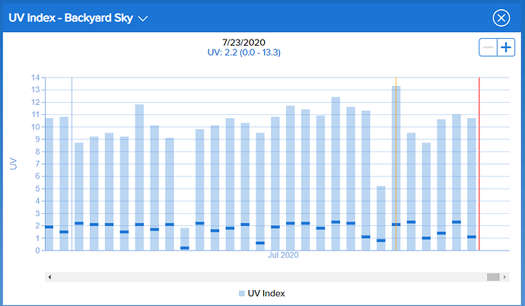Image resolution: width=525 pixels, height=306 pixels.
Task: Click the 14 value on the y-axis
Action: tap(36, 78)
